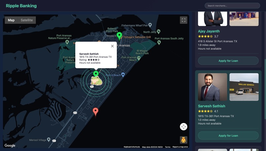The image size is (266, 151).
Task: Open map camera controls button
Action: pos(183,127)
